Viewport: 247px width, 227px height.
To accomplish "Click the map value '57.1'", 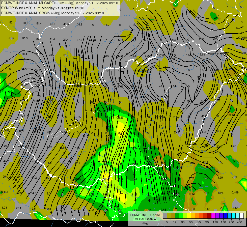I will tap(12, 22).
